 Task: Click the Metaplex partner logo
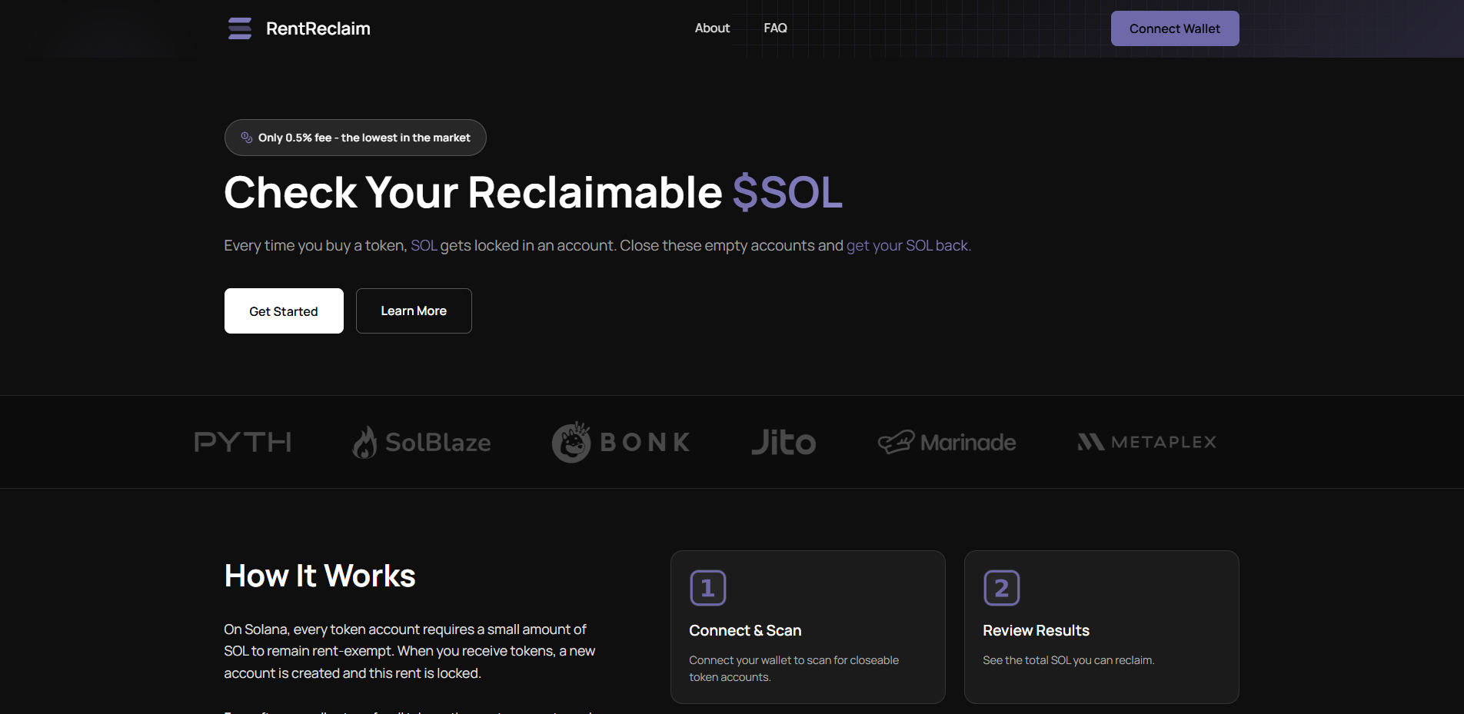pyautogui.click(x=1146, y=442)
